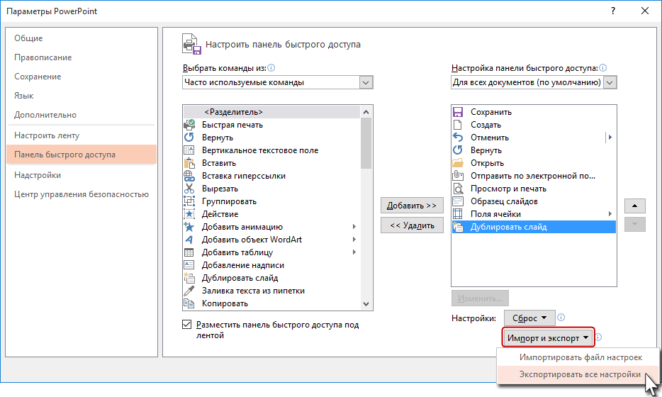Select Duplicate Slide icon in left list

(189, 278)
